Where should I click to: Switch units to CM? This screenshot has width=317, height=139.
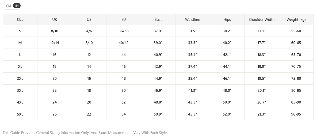coord(9,6)
